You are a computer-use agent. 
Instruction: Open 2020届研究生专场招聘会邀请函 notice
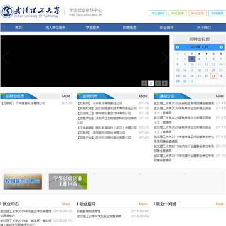click(x=184, y=103)
